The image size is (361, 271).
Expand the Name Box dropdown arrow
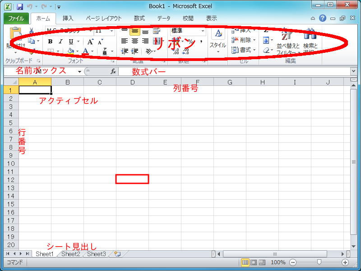pyautogui.click(x=79, y=71)
